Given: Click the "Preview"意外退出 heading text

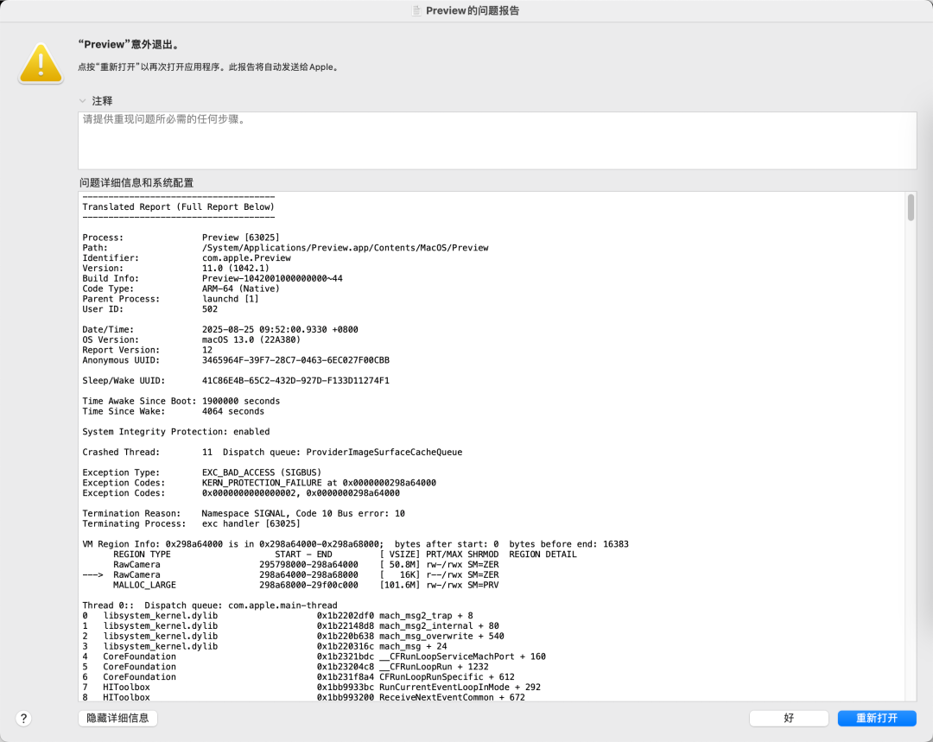Looking at the screenshot, I should pos(129,44).
